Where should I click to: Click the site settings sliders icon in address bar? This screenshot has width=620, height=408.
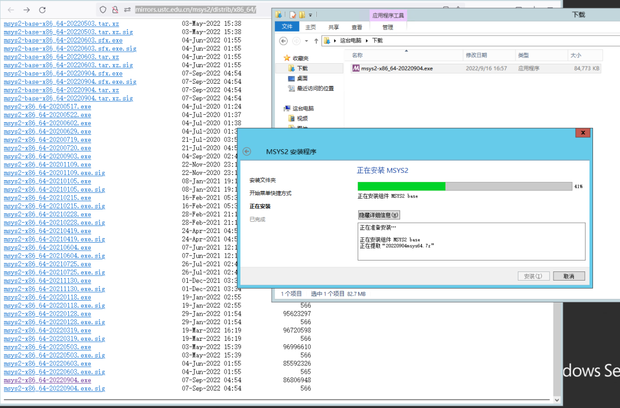[x=127, y=9]
